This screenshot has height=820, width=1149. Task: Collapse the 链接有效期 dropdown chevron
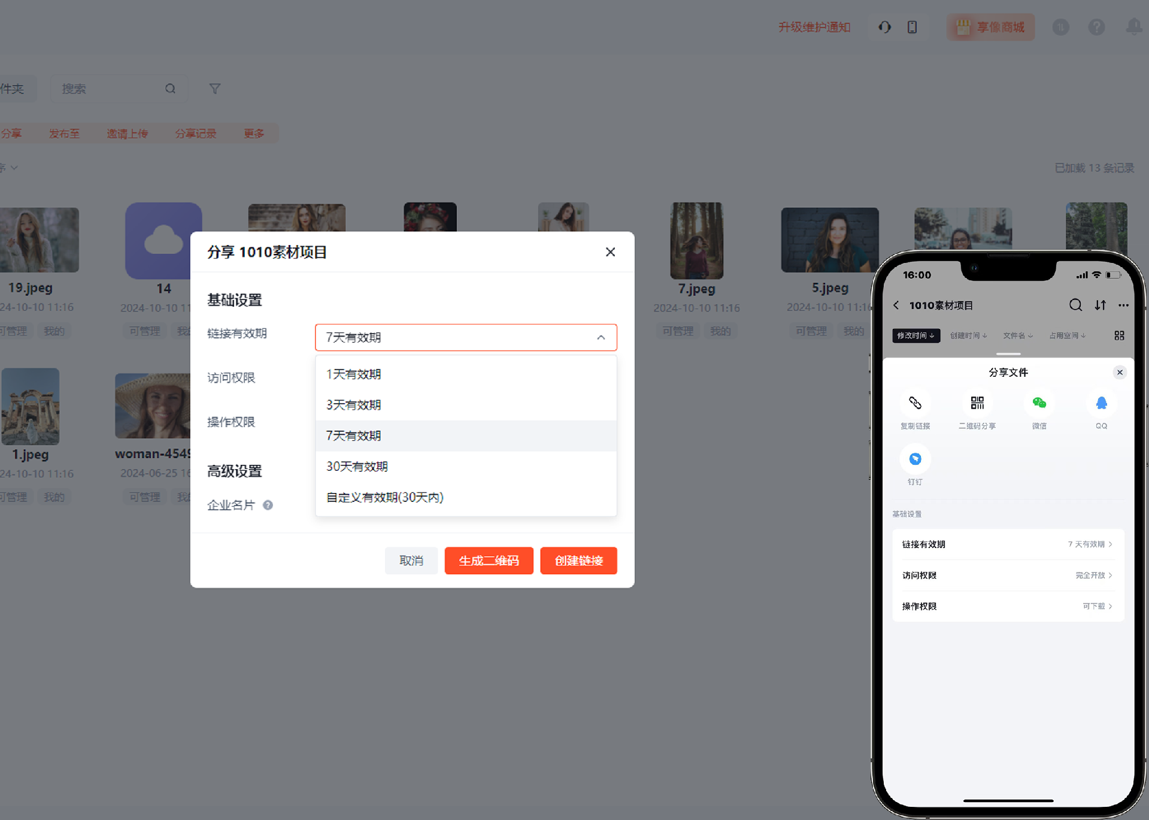coord(601,338)
